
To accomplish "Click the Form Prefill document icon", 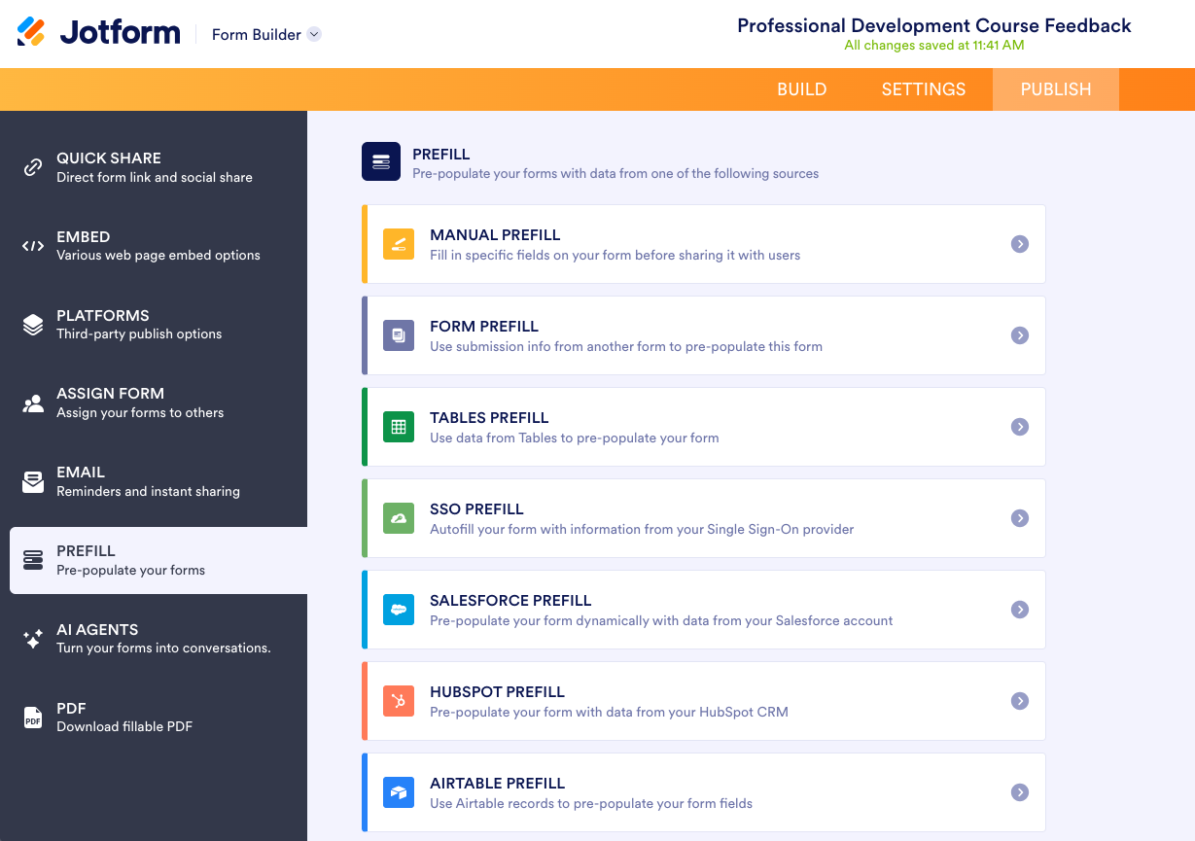I will [x=399, y=335].
